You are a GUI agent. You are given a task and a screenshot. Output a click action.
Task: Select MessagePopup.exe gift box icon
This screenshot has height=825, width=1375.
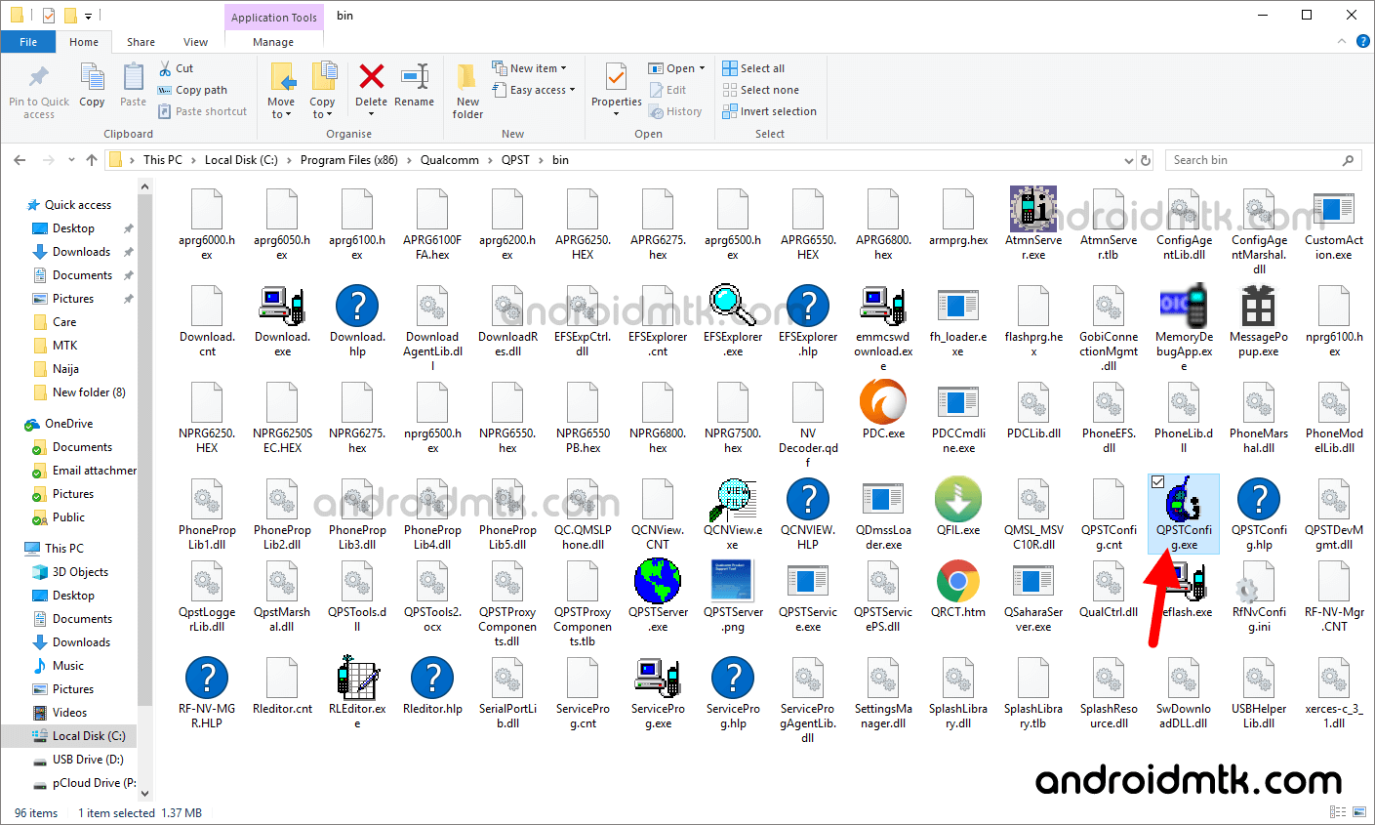pyautogui.click(x=1259, y=306)
